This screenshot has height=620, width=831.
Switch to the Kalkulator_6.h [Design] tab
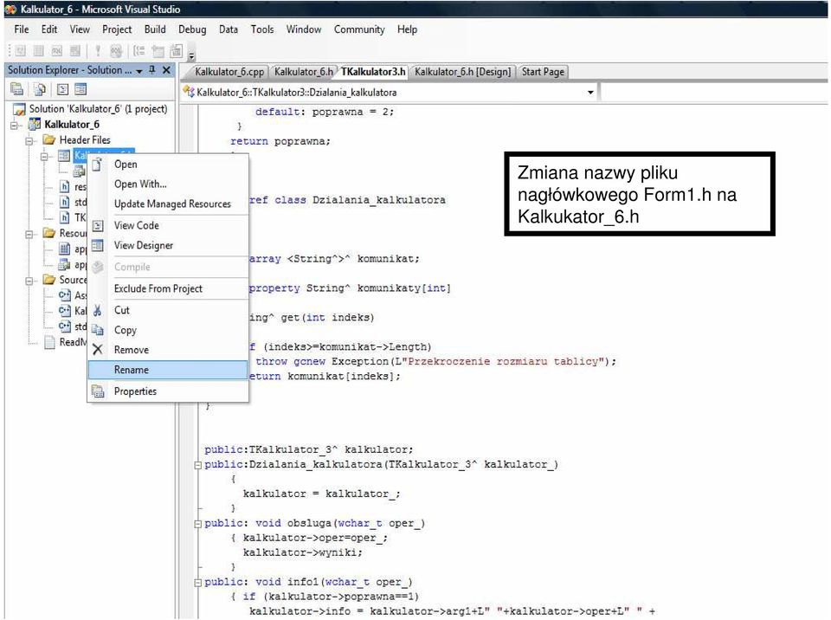click(x=462, y=72)
